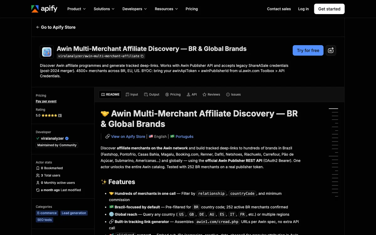Screen dimensions: 376x235
Task: Click the Features heading
Action: pyautogui.click(x=118, y=182)
